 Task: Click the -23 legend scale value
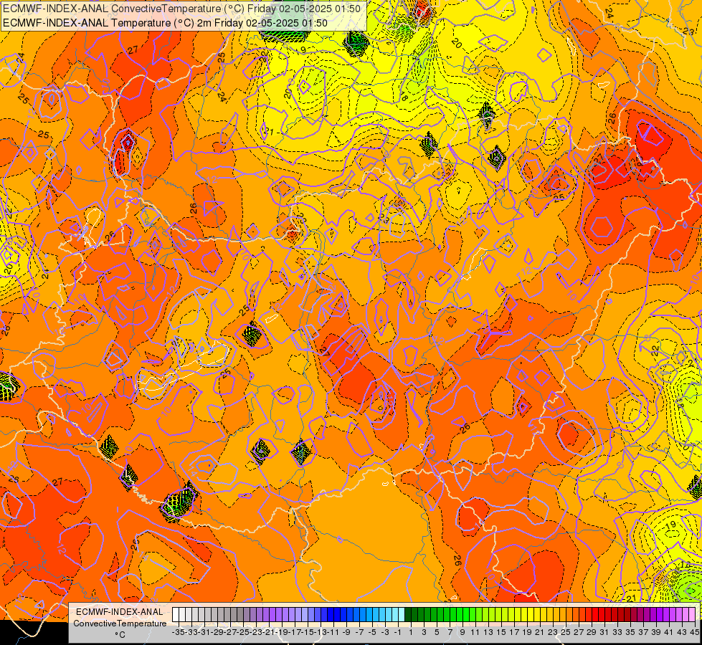pos(256,632)
